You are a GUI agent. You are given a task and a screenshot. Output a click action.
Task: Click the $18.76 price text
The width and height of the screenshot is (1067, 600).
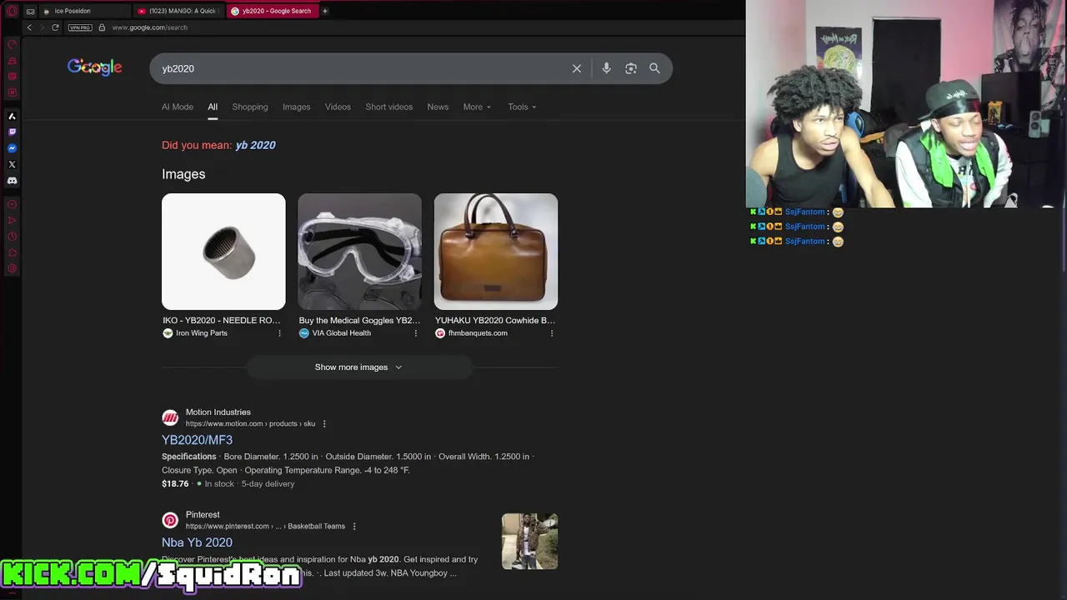click(175, 483)
